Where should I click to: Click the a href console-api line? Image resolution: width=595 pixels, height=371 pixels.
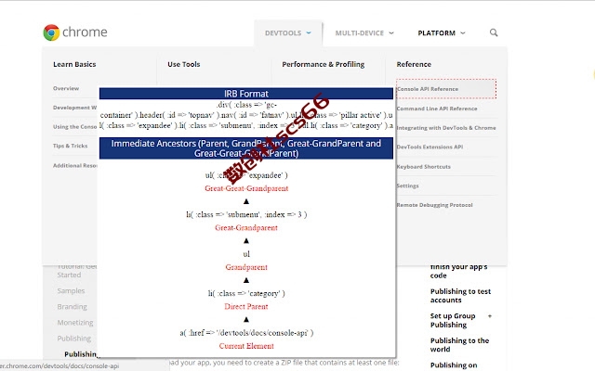coord(246,332)
